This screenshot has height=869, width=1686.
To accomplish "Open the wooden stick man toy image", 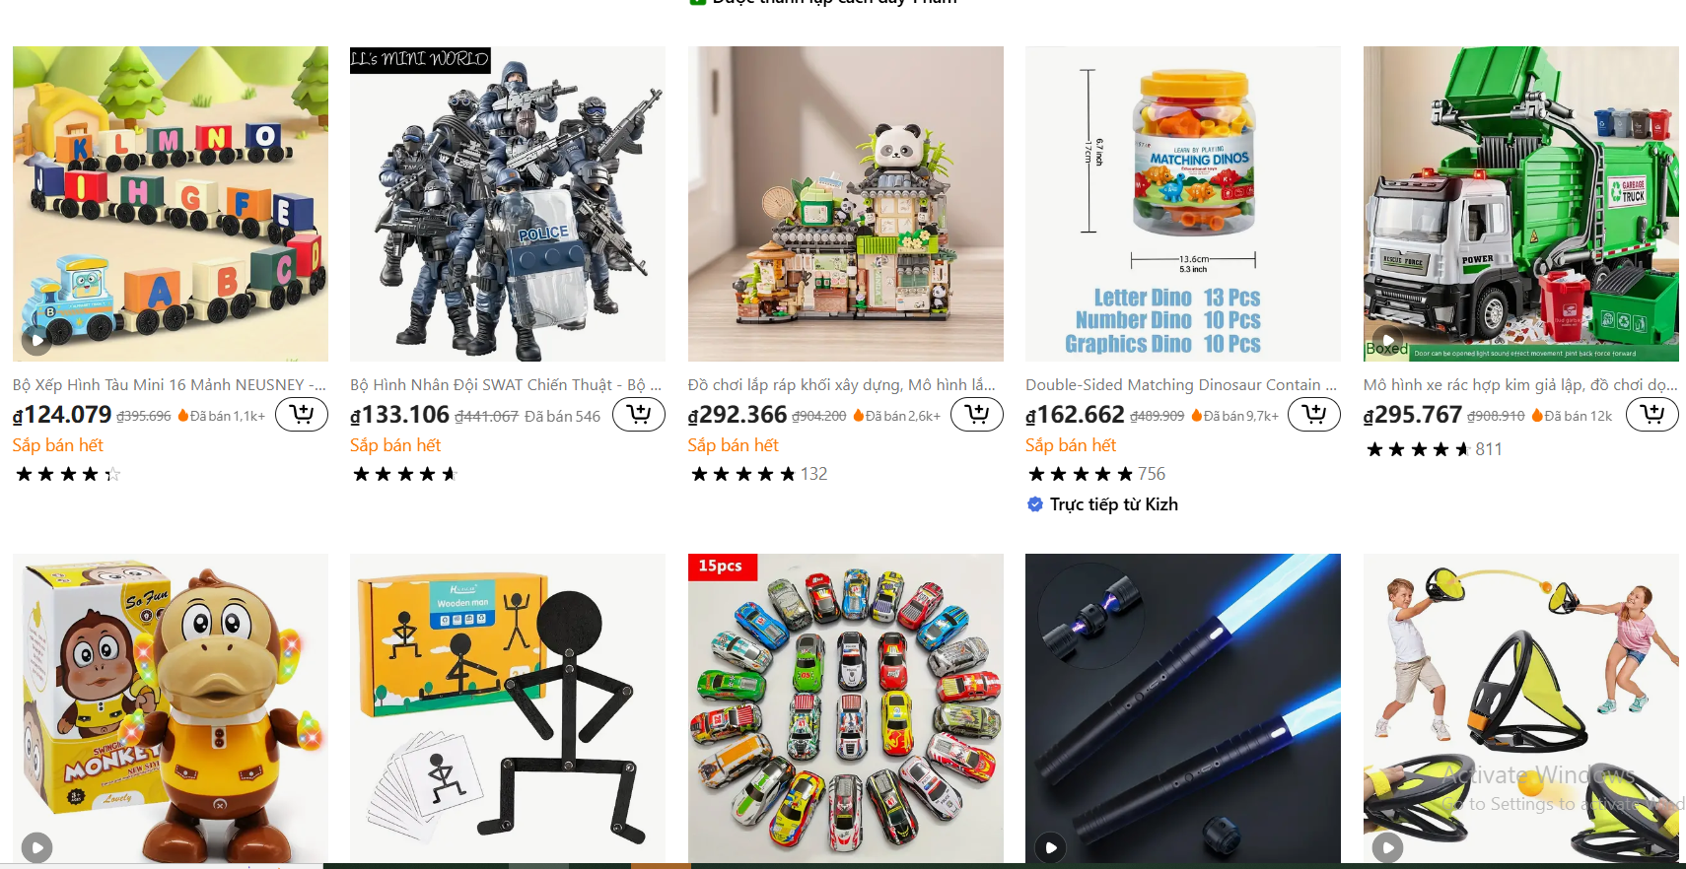I will [x=508, y=708].
